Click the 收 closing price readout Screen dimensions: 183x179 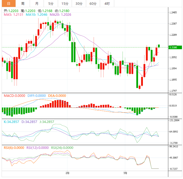tap(62, 11)
